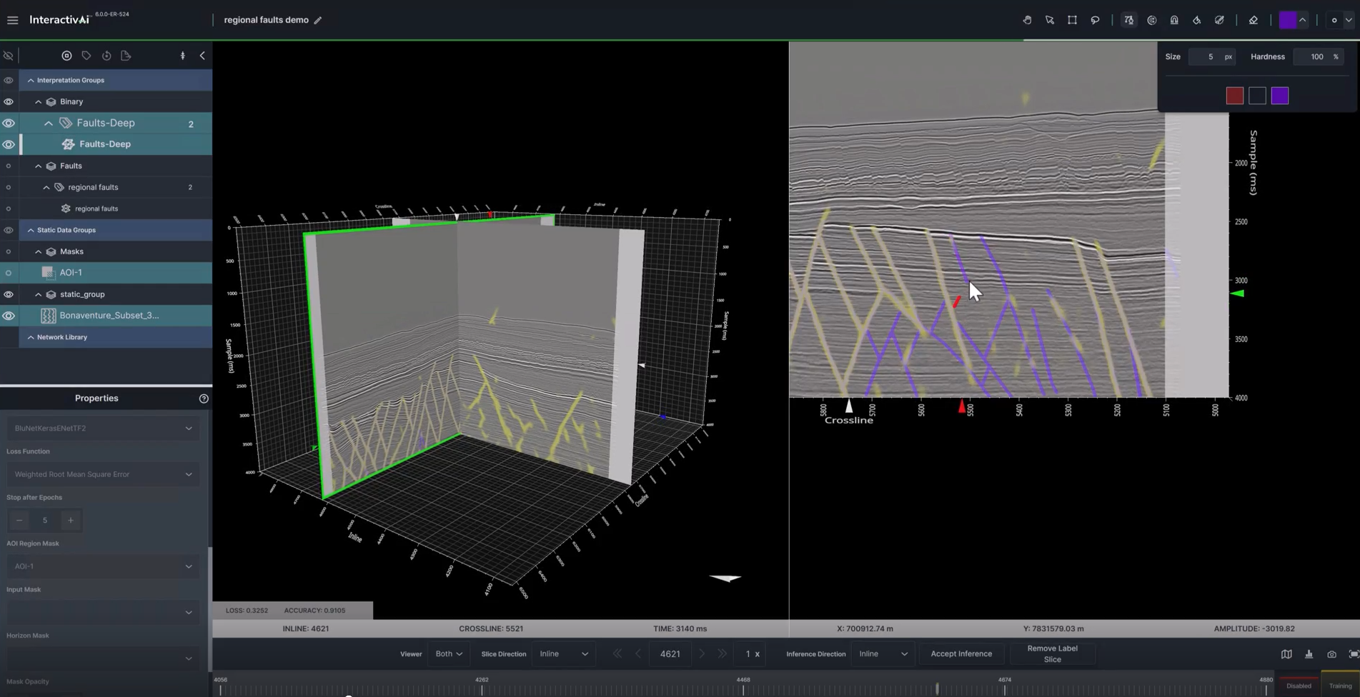Open the histogram chart icon
Screen dimensions: 1360x697
[1309, 654]
